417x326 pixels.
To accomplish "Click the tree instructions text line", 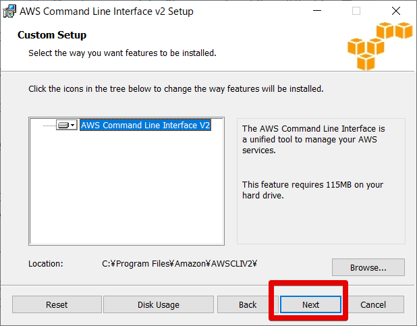I will coord(175,88).
